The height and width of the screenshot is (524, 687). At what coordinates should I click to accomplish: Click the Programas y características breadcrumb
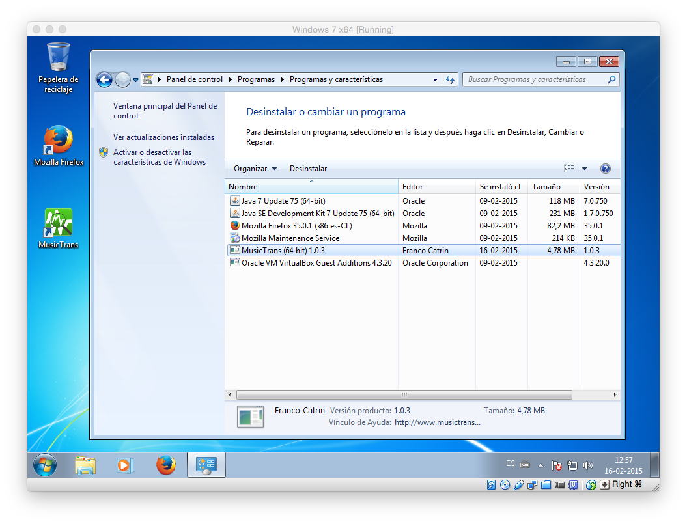coord(336,79)
